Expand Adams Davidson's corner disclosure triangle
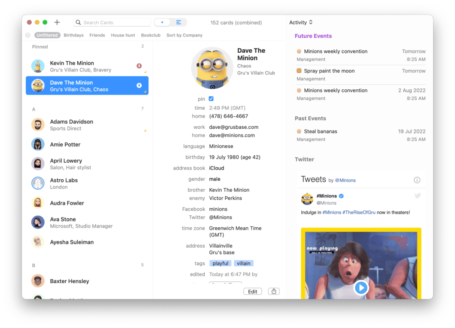The image size is (455, 328). pos(146,129)
